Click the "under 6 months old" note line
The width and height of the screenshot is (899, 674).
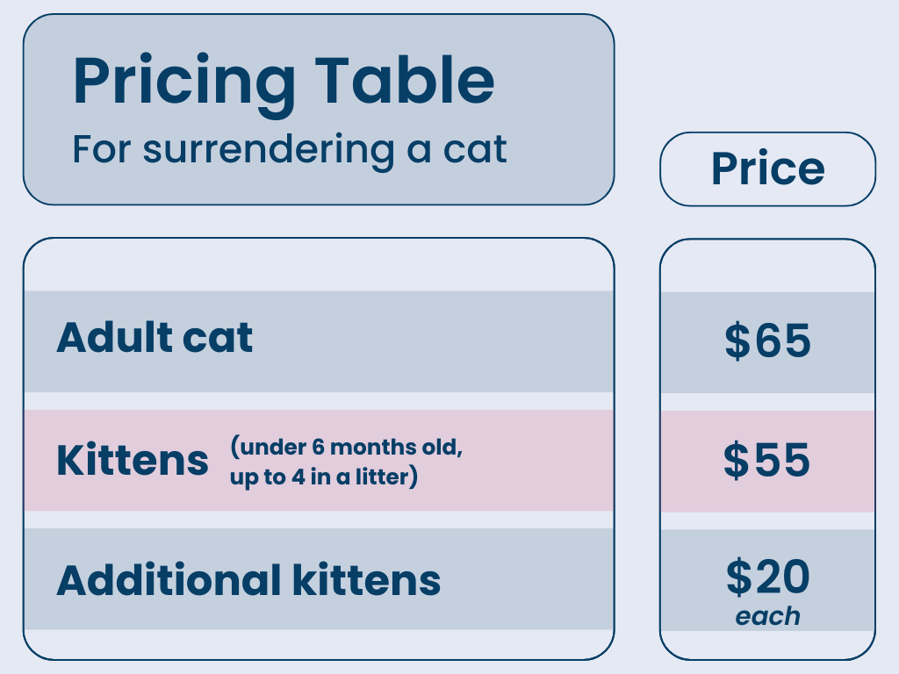(346, 447)
